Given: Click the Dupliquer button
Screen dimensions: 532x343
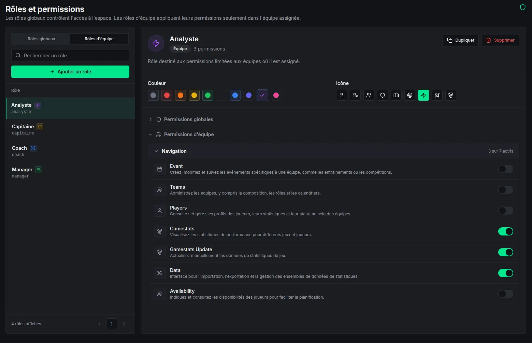Looking at the screenshot, I should click(461, 40).
